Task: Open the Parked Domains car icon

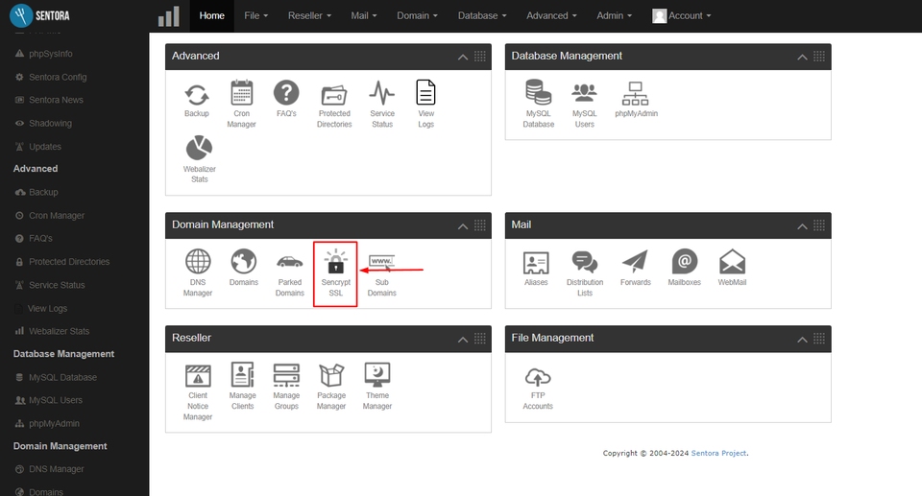Action: (290, 262)
